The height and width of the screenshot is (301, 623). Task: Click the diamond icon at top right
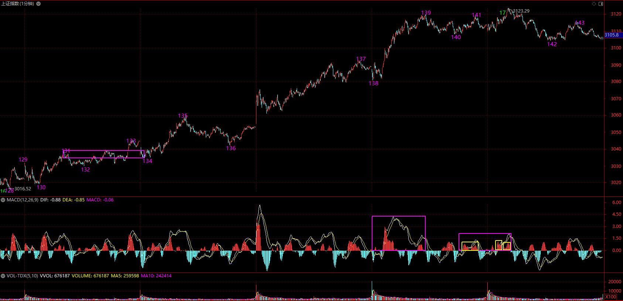pos(594,4)
